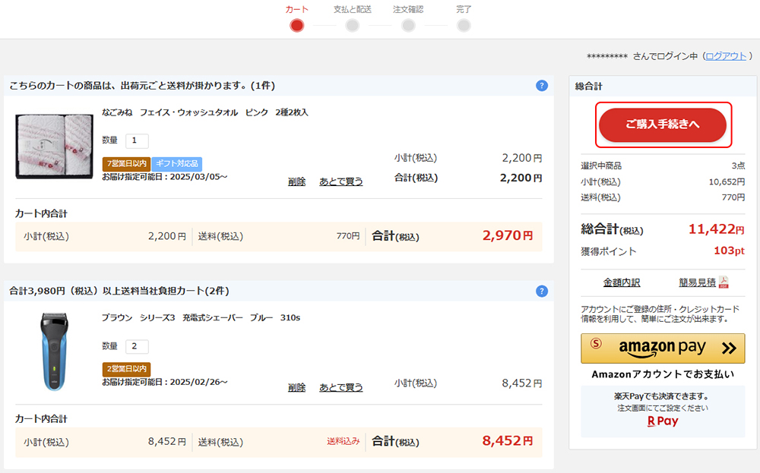Save shaver item with あとで買う
Screen dimensions: 760x473
[x=340, y=387]
